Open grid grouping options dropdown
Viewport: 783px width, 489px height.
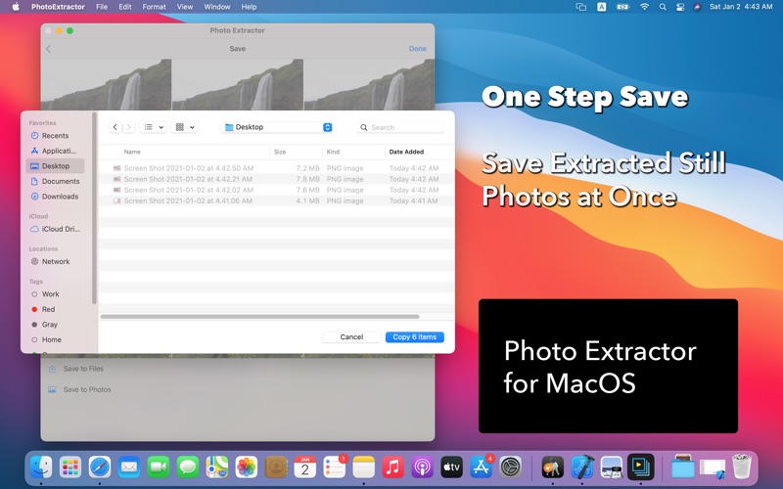coord(184,127)
